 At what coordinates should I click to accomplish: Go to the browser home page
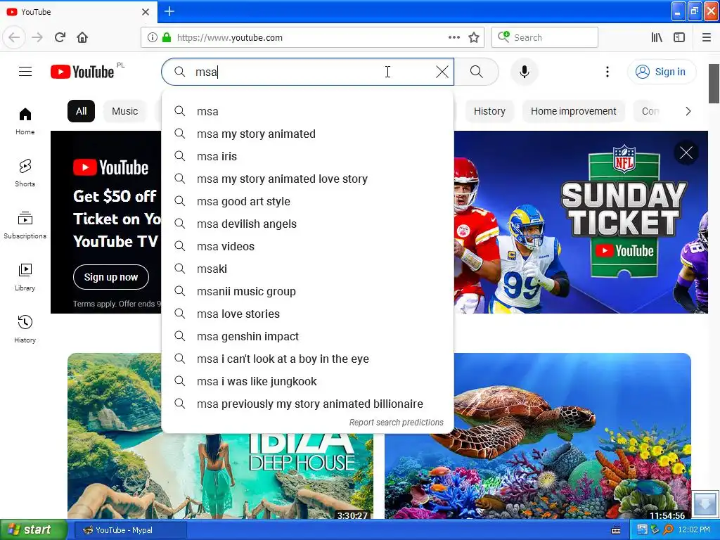point(82,37)
